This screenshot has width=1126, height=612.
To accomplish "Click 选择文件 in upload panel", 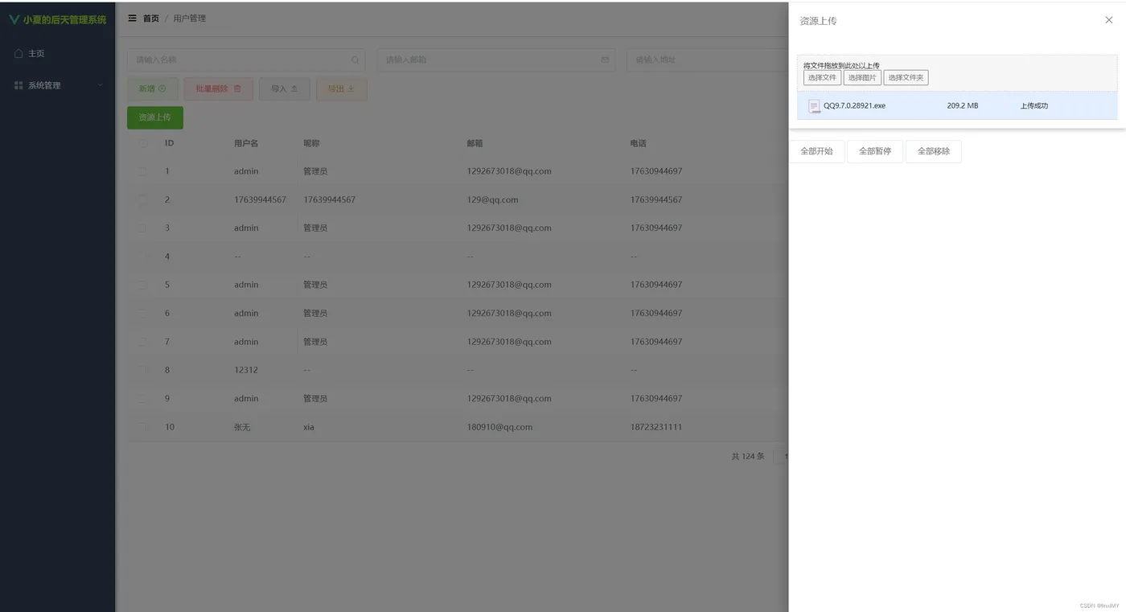I will tap(822, 78).
